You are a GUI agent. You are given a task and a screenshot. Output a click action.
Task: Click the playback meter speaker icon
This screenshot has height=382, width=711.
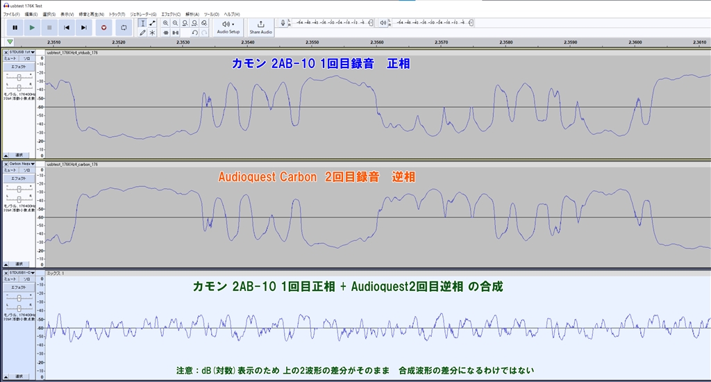coord(383,23)
